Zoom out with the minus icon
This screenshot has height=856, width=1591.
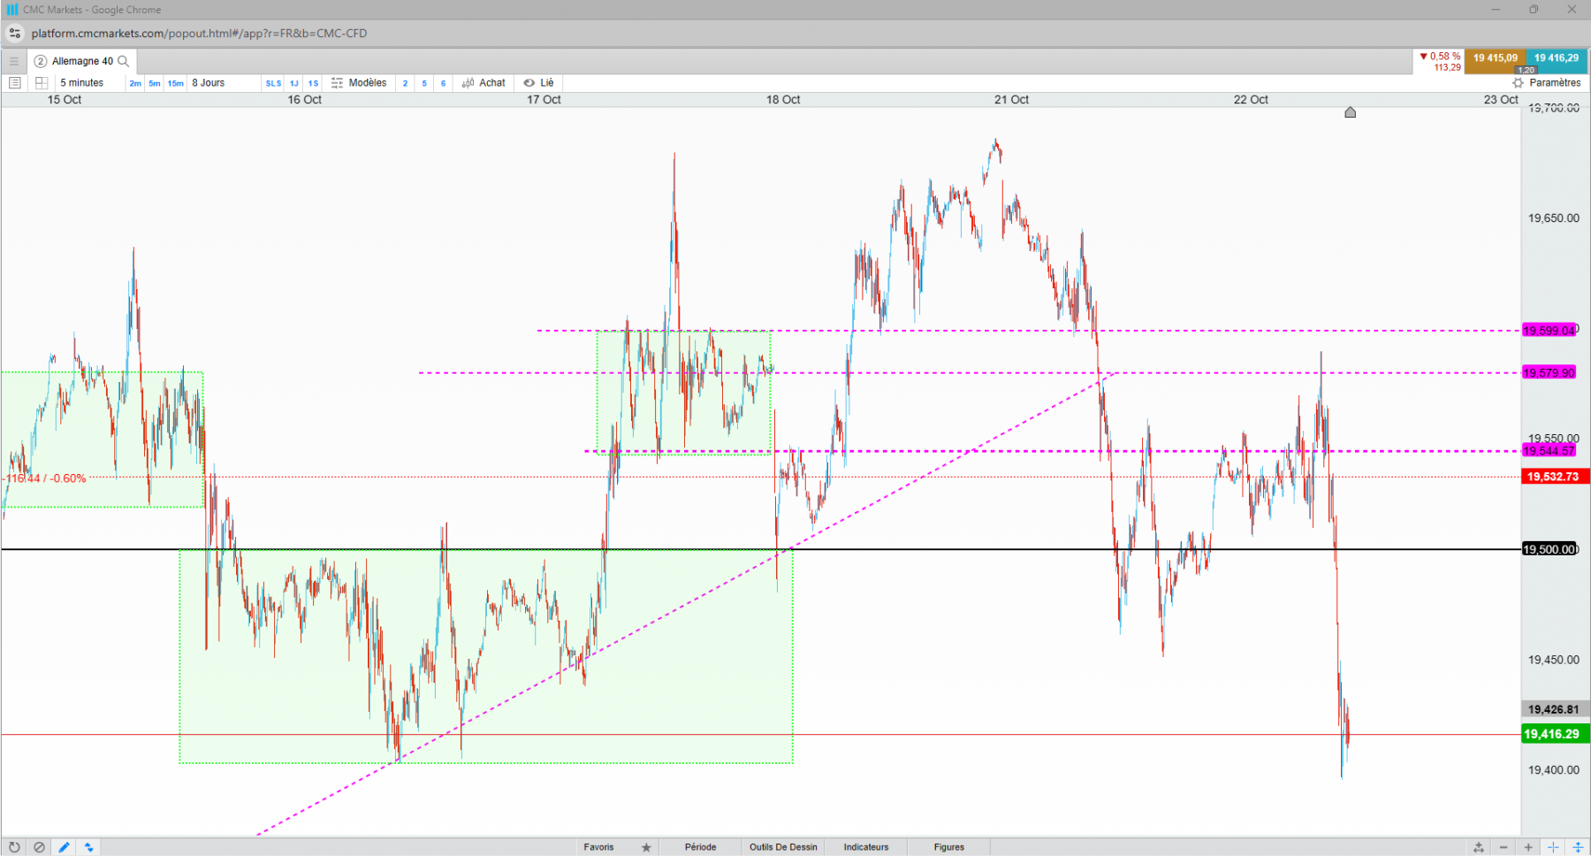1503,847
